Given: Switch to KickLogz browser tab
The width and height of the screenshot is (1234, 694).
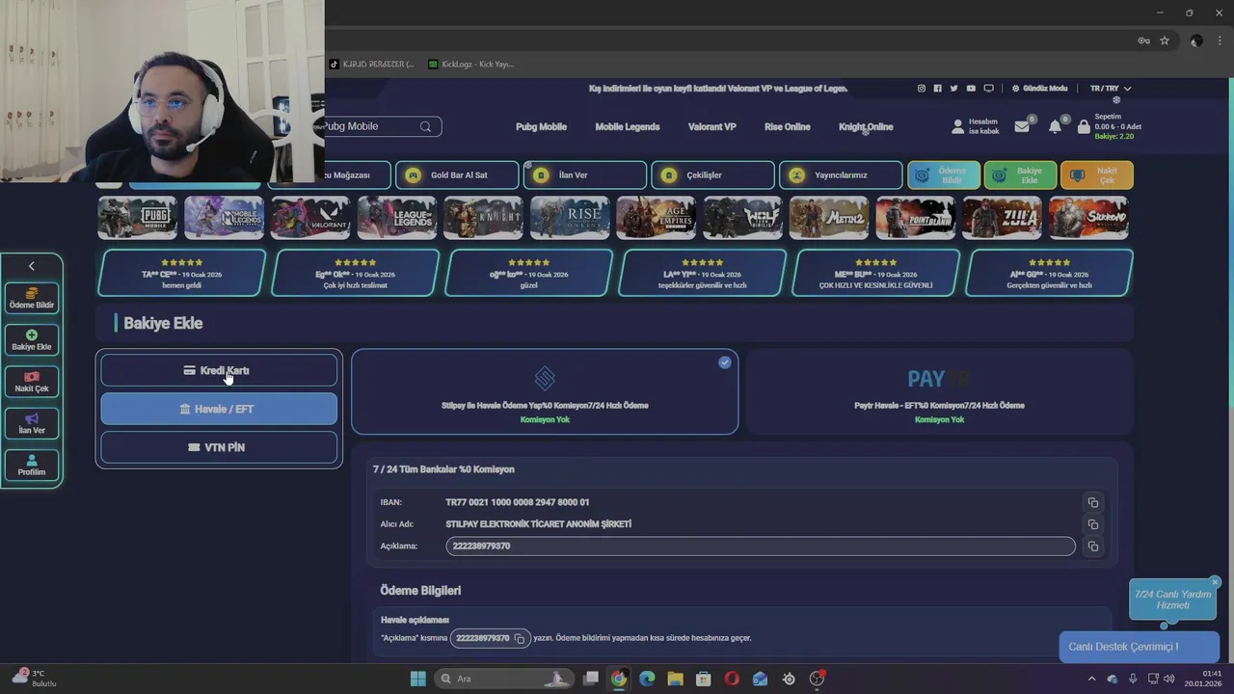Looking at the screenshot, I should click(x=472, y=65).
